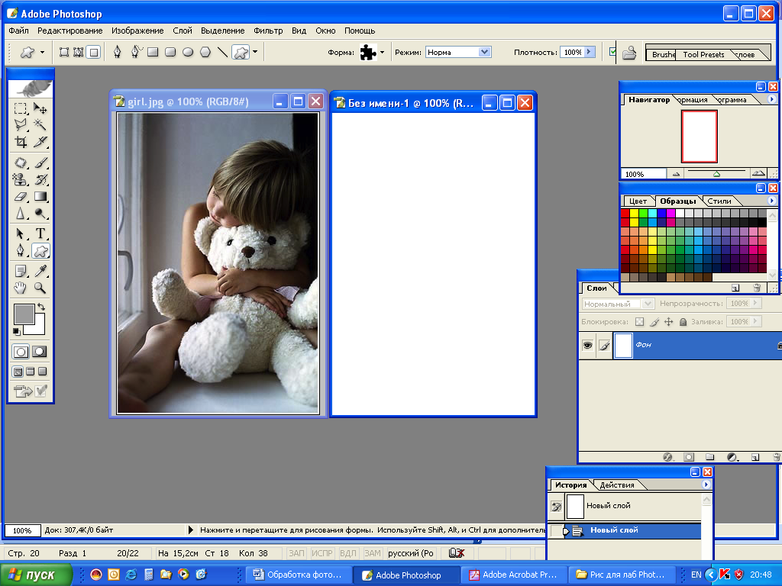Switch to Quick Mask mode
782x586 pixels.
click(x=40, y=352)
